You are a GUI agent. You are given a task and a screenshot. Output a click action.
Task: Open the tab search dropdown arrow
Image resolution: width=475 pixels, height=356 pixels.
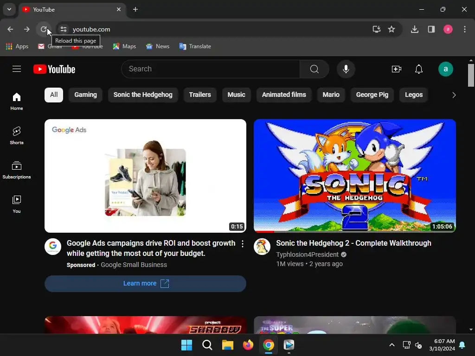9,9
